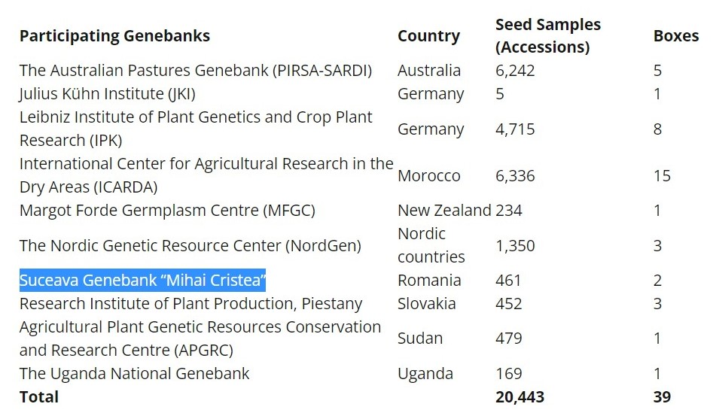The width and height of the screenshot is (713, 419).
Task: Click Research Institute of Plant Production, Piestany
Action: pos(190,304)
